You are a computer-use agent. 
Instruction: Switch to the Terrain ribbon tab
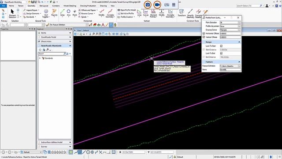click(21, 6)
